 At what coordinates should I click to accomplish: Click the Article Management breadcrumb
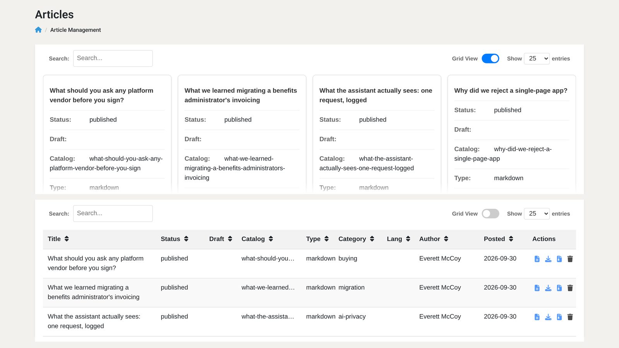point(75,30)
